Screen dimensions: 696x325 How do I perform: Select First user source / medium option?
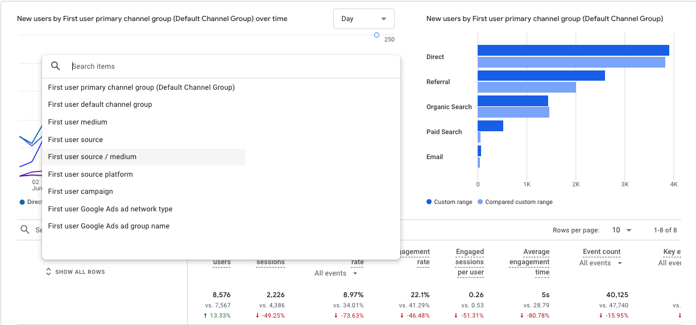(92, 157)
